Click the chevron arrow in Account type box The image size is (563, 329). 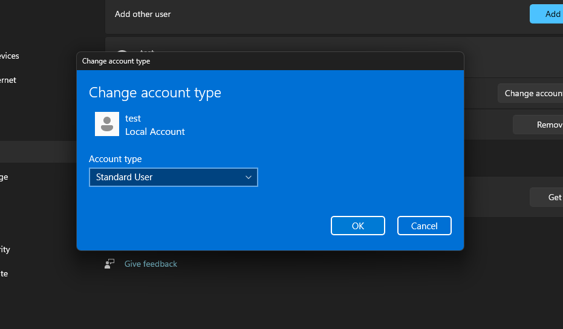pyautogui.click(x=248, y=177)
